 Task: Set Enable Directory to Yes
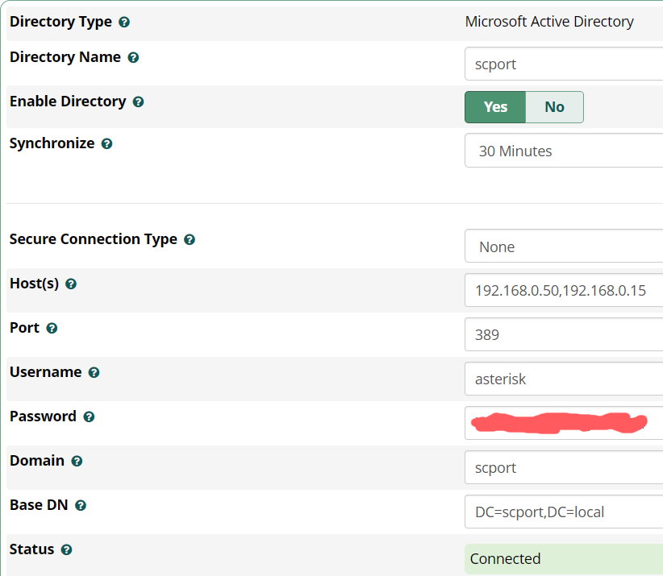[x=495, y=107]
